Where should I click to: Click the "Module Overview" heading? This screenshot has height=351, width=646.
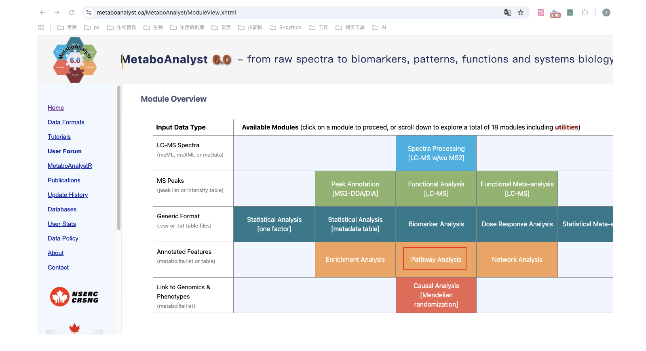tap(173, 99)
